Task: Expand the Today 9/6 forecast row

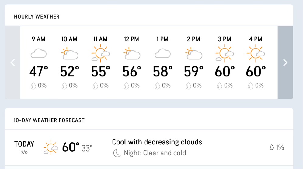Action: point(149,147)
